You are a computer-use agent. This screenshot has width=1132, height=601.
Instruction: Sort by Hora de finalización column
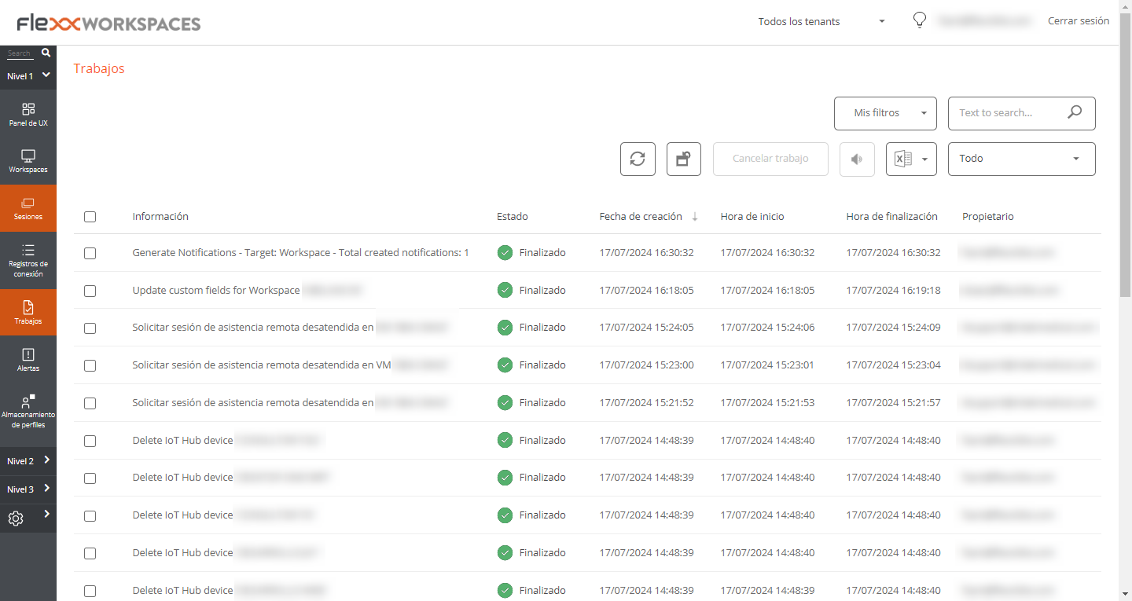click(x=891, y=217)
